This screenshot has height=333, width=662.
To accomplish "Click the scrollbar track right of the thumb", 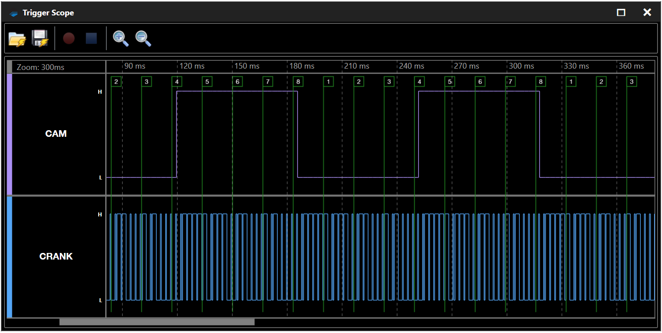I will point(440,322).
